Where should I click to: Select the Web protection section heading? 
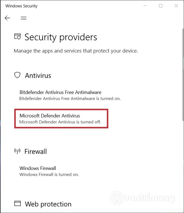48,204
